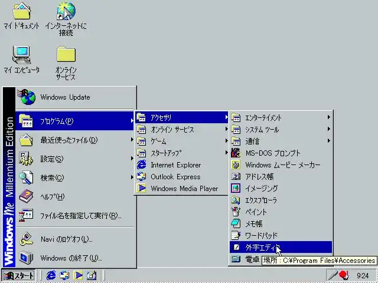Choose Navi のログオフ(L)... menu text
The width and height of the screenshot is (378, 283).
(x=67, y=239)
